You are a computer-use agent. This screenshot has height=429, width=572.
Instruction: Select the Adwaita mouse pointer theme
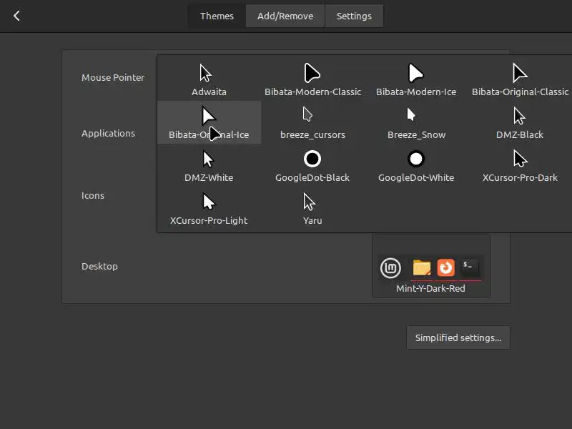(x=209, y=79)
